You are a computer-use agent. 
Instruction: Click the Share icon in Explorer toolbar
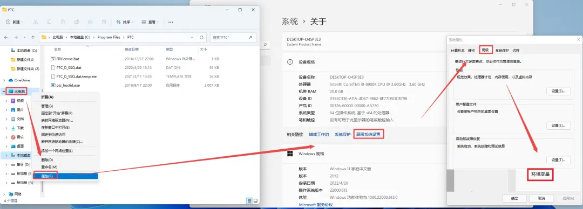click(x=91, y=22)
